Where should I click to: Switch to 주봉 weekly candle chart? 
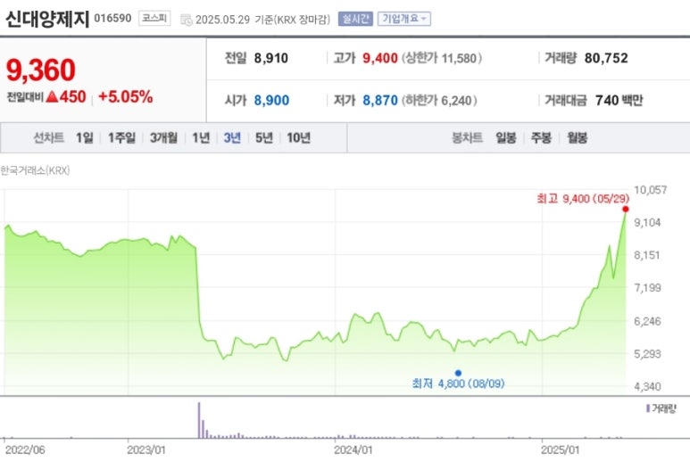(541, 137)
